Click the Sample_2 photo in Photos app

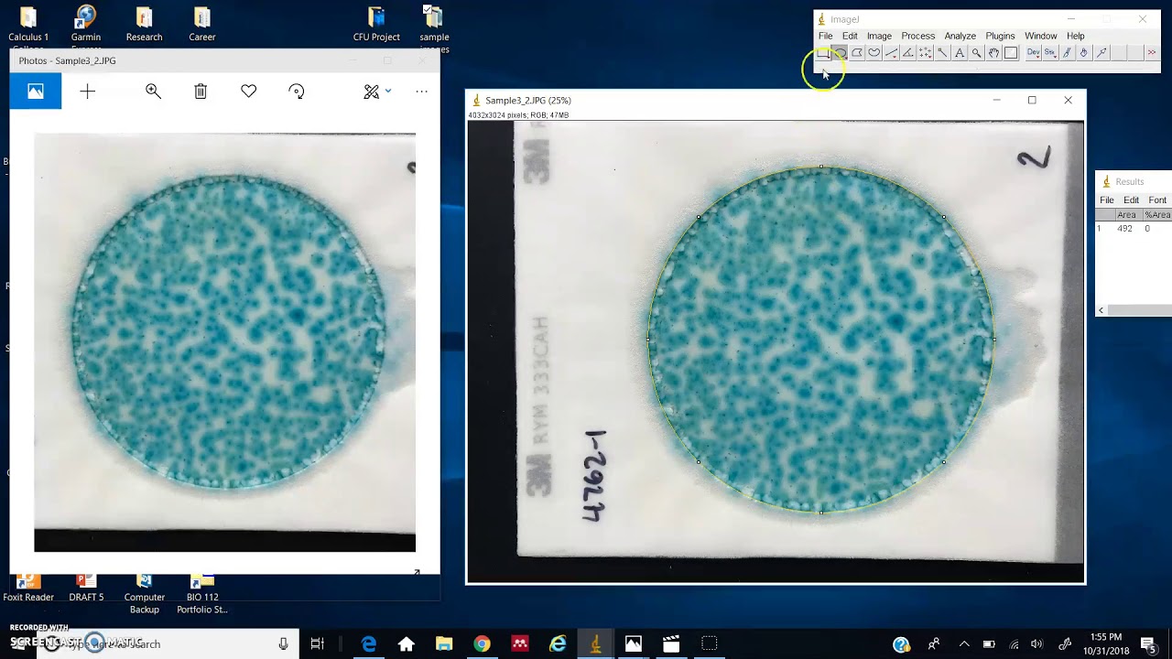(224, 342)
